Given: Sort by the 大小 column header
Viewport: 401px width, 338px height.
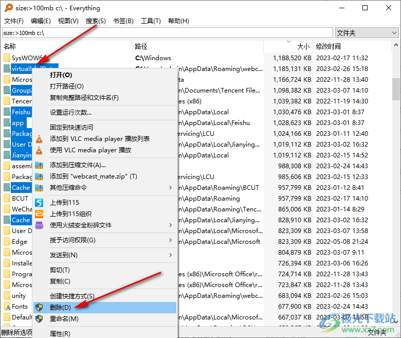Looking at the screenshot, I should pyautogui.click(x=288, y=46).
